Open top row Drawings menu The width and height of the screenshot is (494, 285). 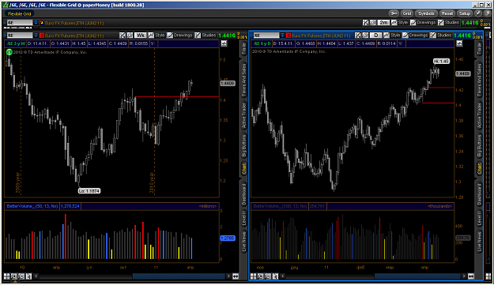click(423, 23)
